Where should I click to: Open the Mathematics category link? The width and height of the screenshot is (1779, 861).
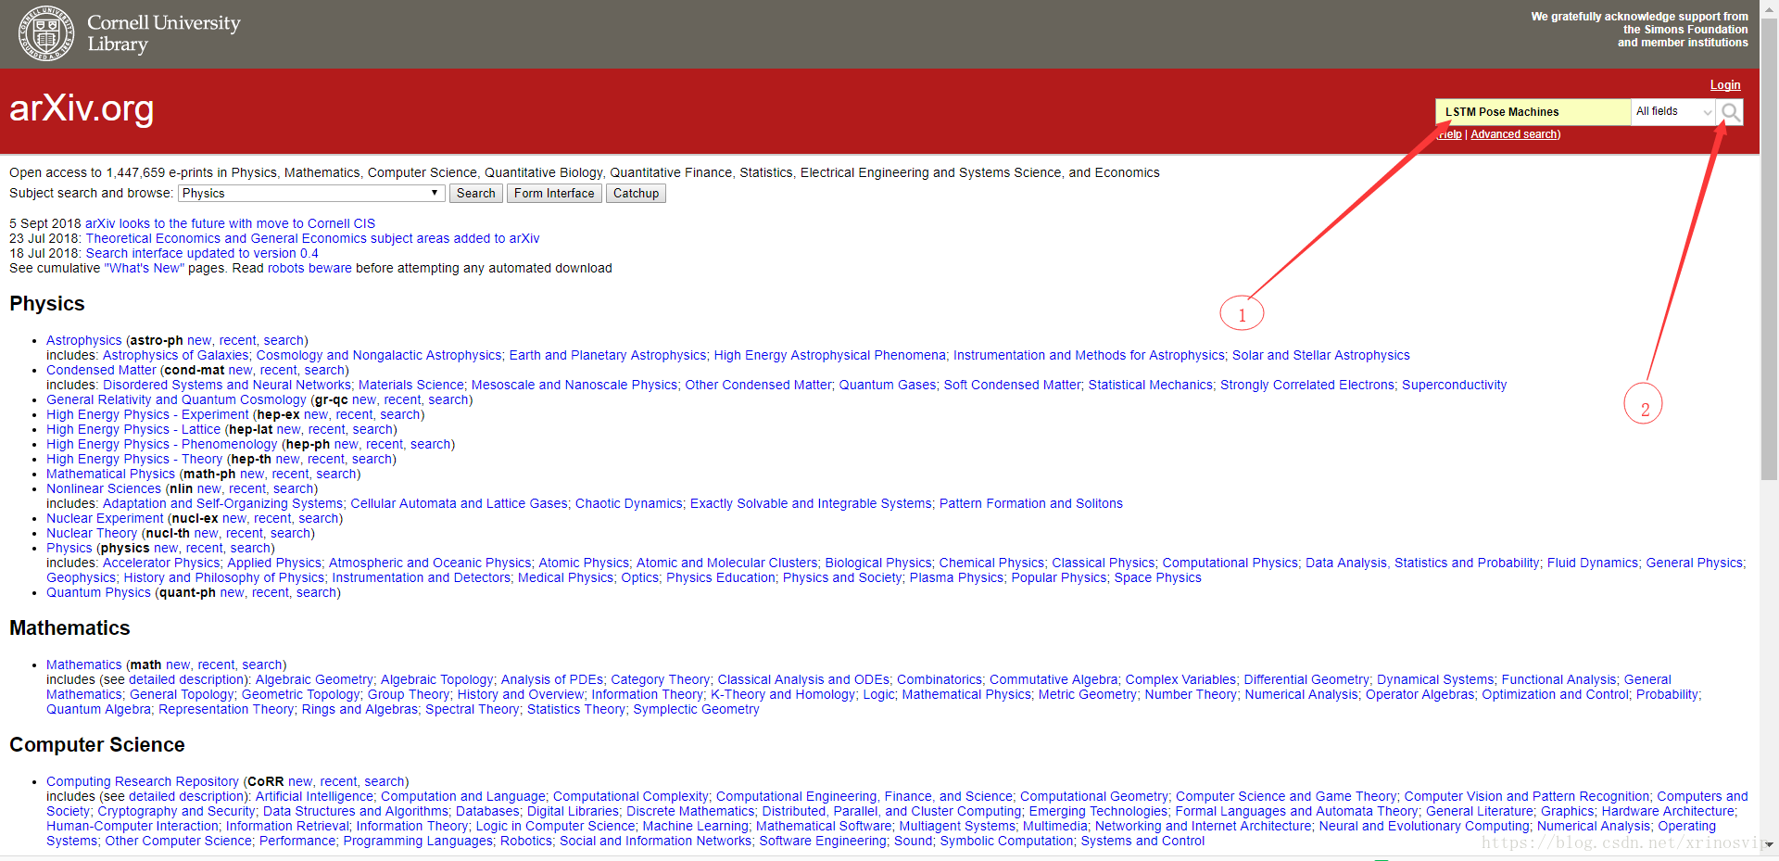click(83, 665)
